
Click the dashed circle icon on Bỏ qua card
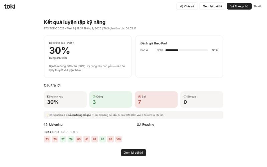[x=185, y=97]
